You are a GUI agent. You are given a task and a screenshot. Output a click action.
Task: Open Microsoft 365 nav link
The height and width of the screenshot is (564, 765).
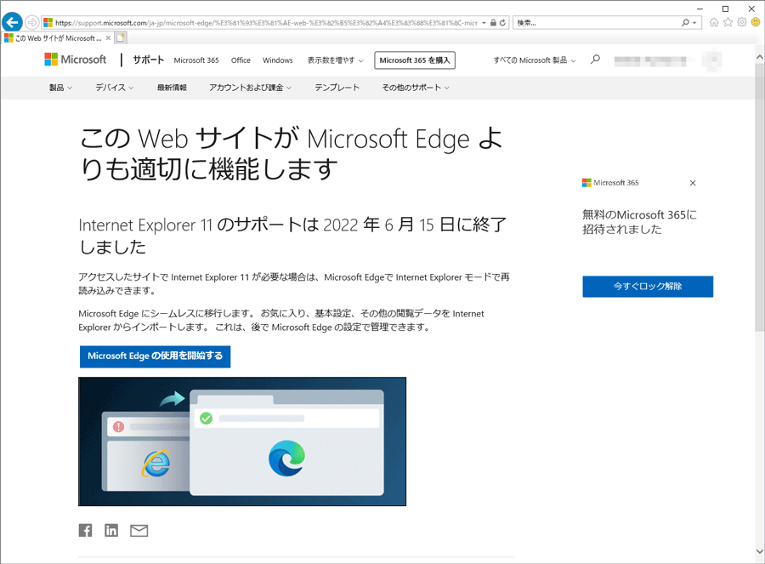(x=196, y=60)
